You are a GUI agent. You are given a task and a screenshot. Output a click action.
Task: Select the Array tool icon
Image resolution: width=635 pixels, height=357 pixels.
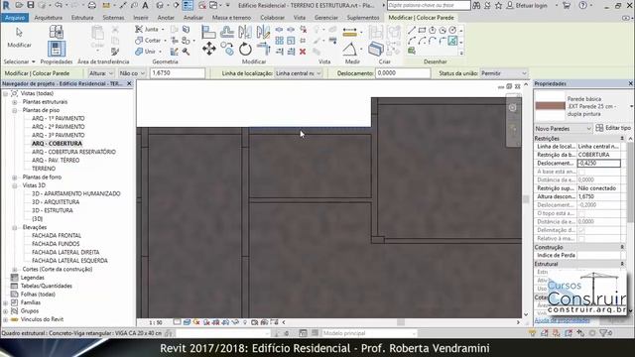280,41
